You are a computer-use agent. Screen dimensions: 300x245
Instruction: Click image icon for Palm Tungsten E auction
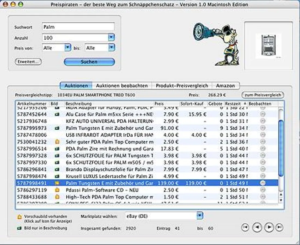57,128
